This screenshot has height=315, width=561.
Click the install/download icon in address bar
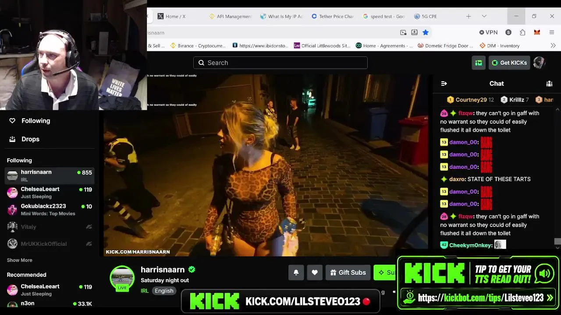[x=414, y=32]
